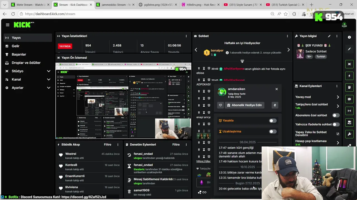Viewport: 357px width, 200px height.
Task: Open Yayın bilgisi panel three-dot menu
Action: pos(337,36)
